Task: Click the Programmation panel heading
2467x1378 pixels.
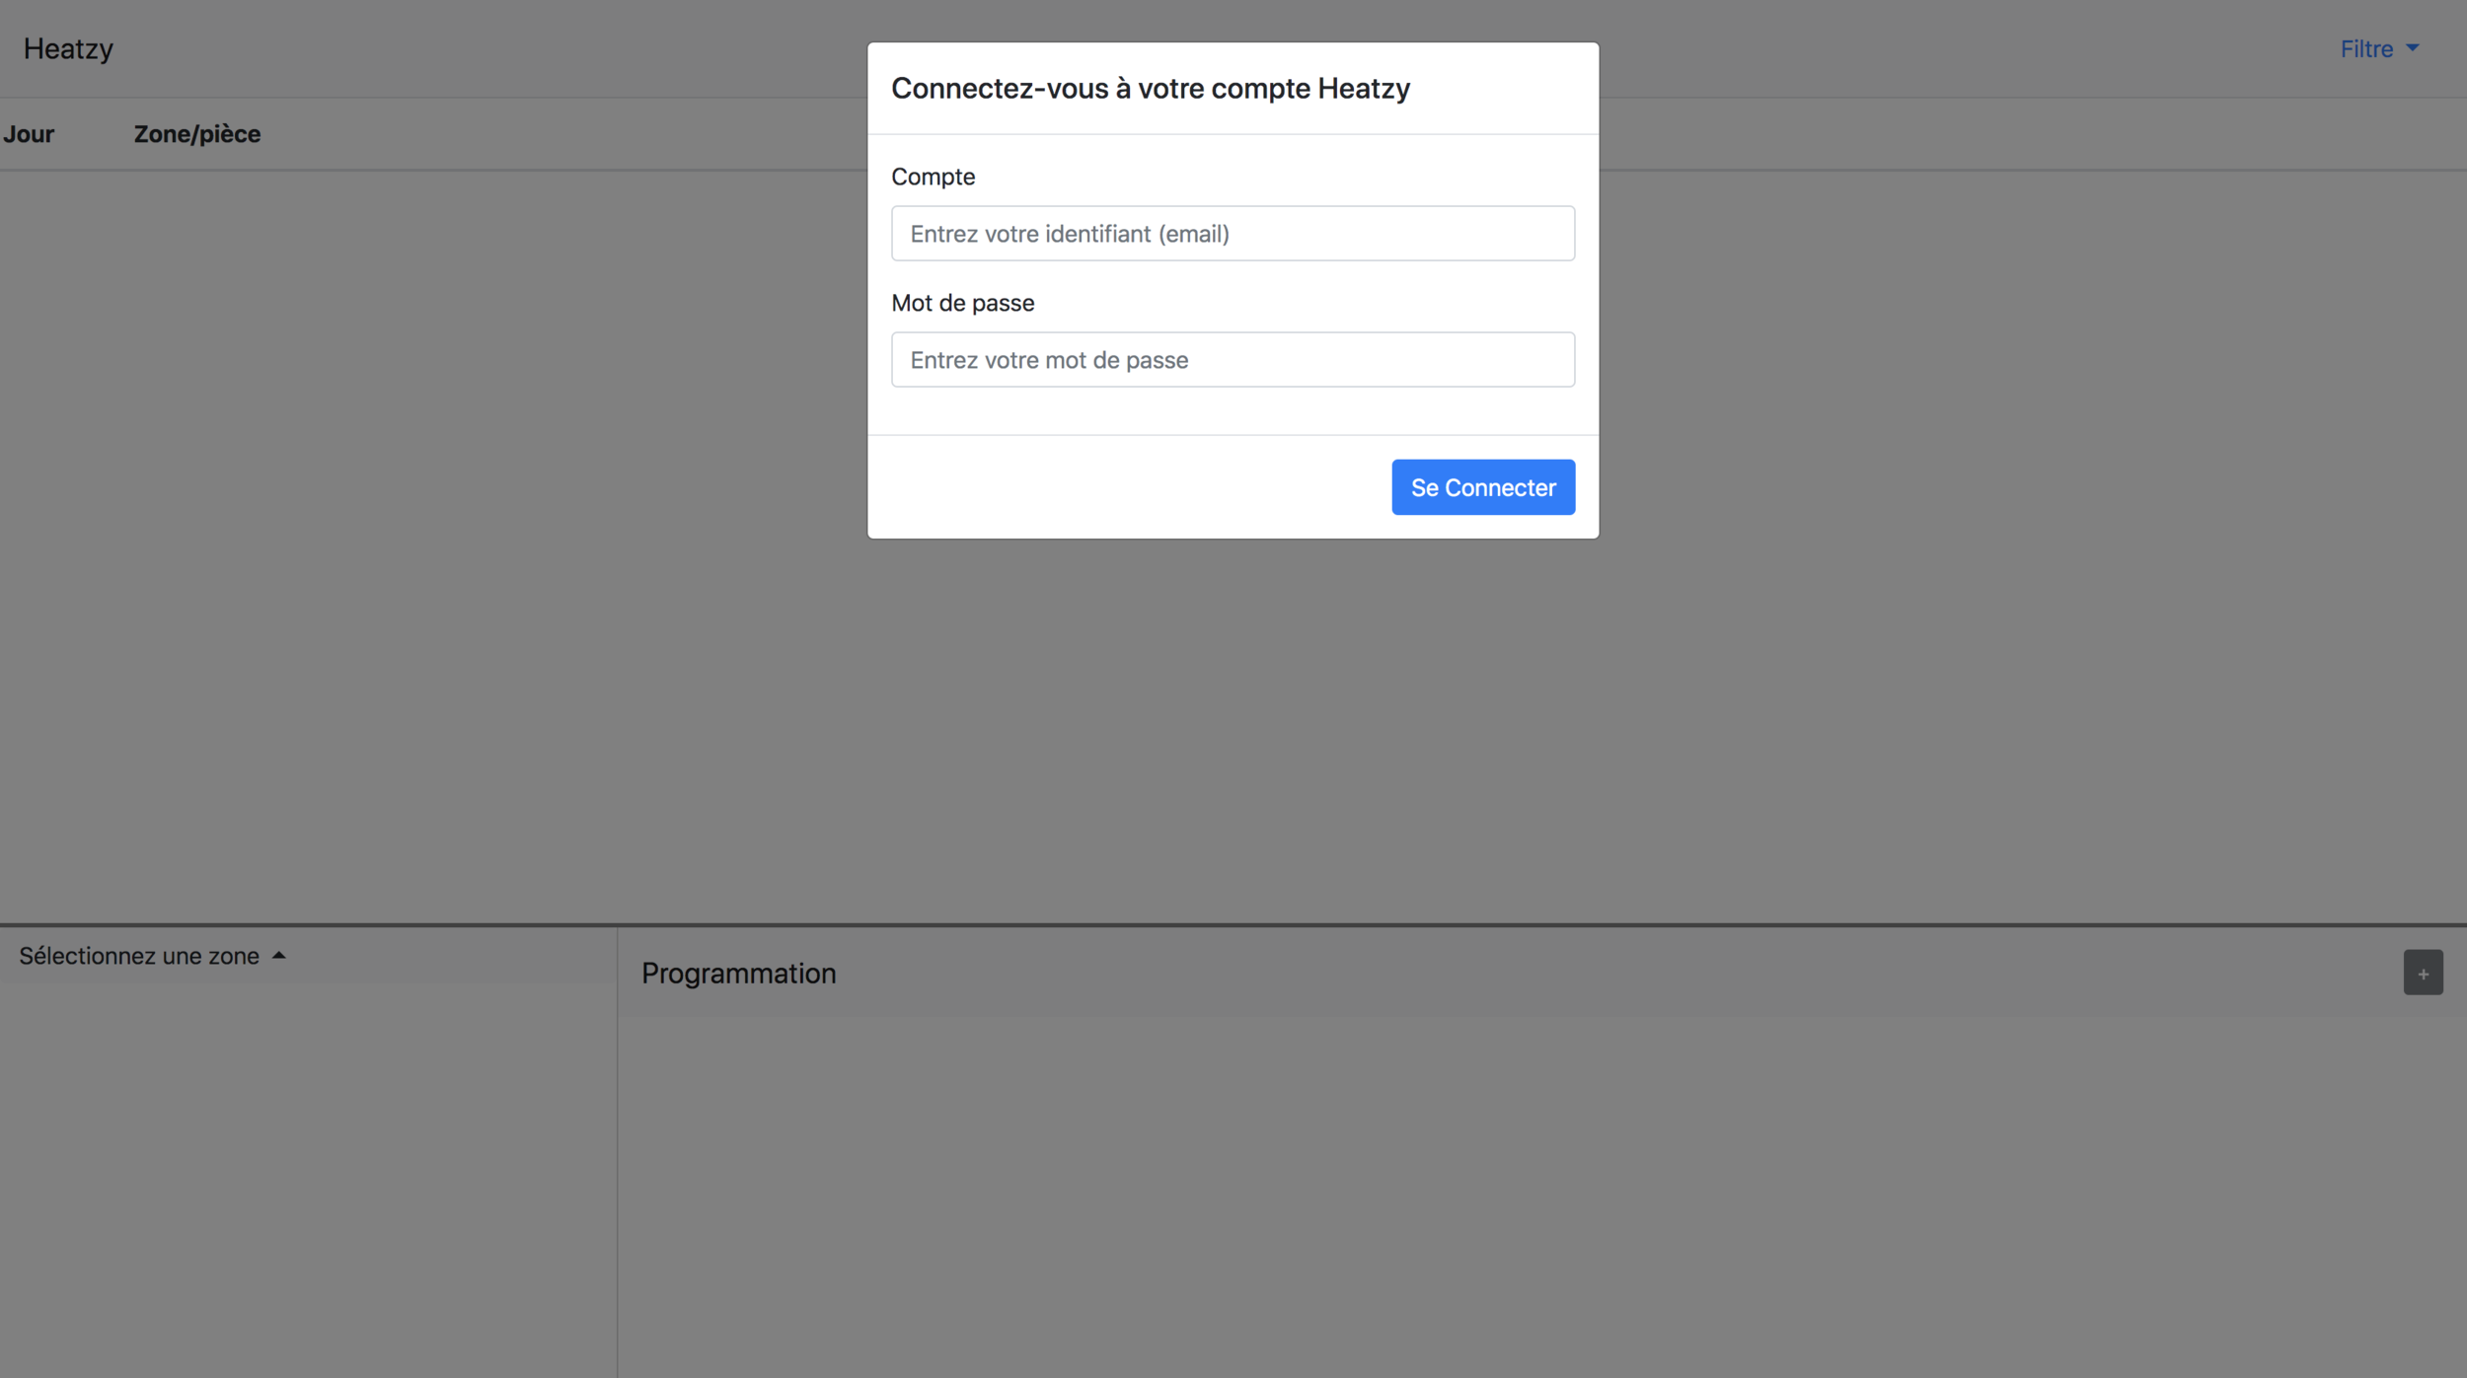Action: (738, 973)
